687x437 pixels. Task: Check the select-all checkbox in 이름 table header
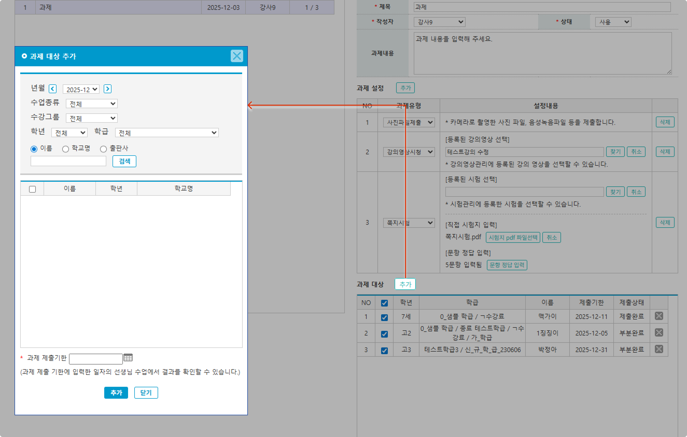pyautogui.click(x=32, y=189)
